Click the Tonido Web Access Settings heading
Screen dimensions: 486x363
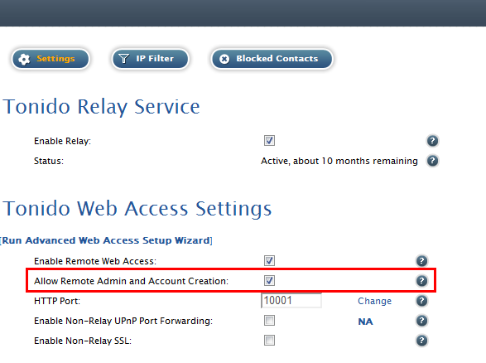click(137, 209)
